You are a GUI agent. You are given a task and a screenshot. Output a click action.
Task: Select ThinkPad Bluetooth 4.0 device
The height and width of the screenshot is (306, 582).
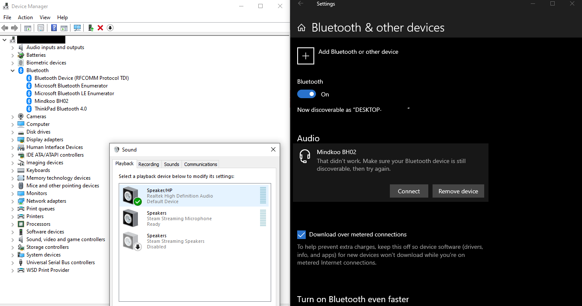61,109
